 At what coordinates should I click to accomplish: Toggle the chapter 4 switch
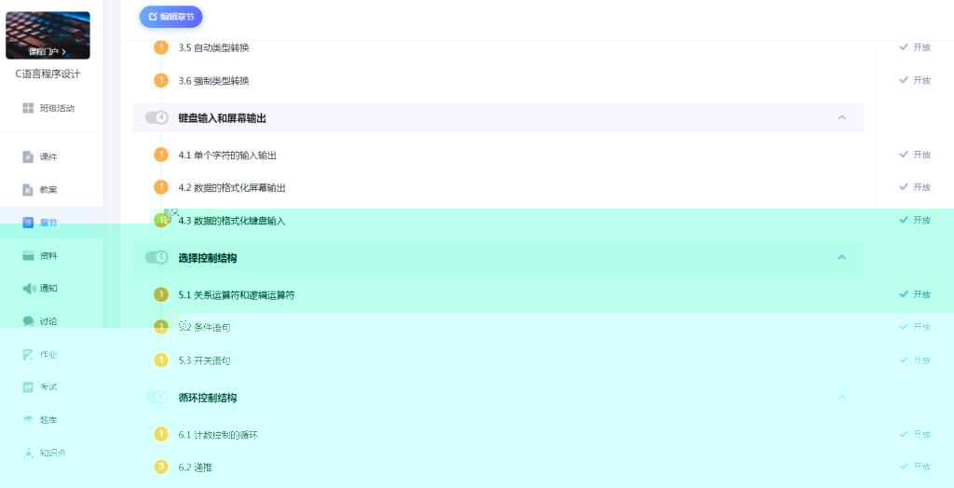click(x=157, y=117)
